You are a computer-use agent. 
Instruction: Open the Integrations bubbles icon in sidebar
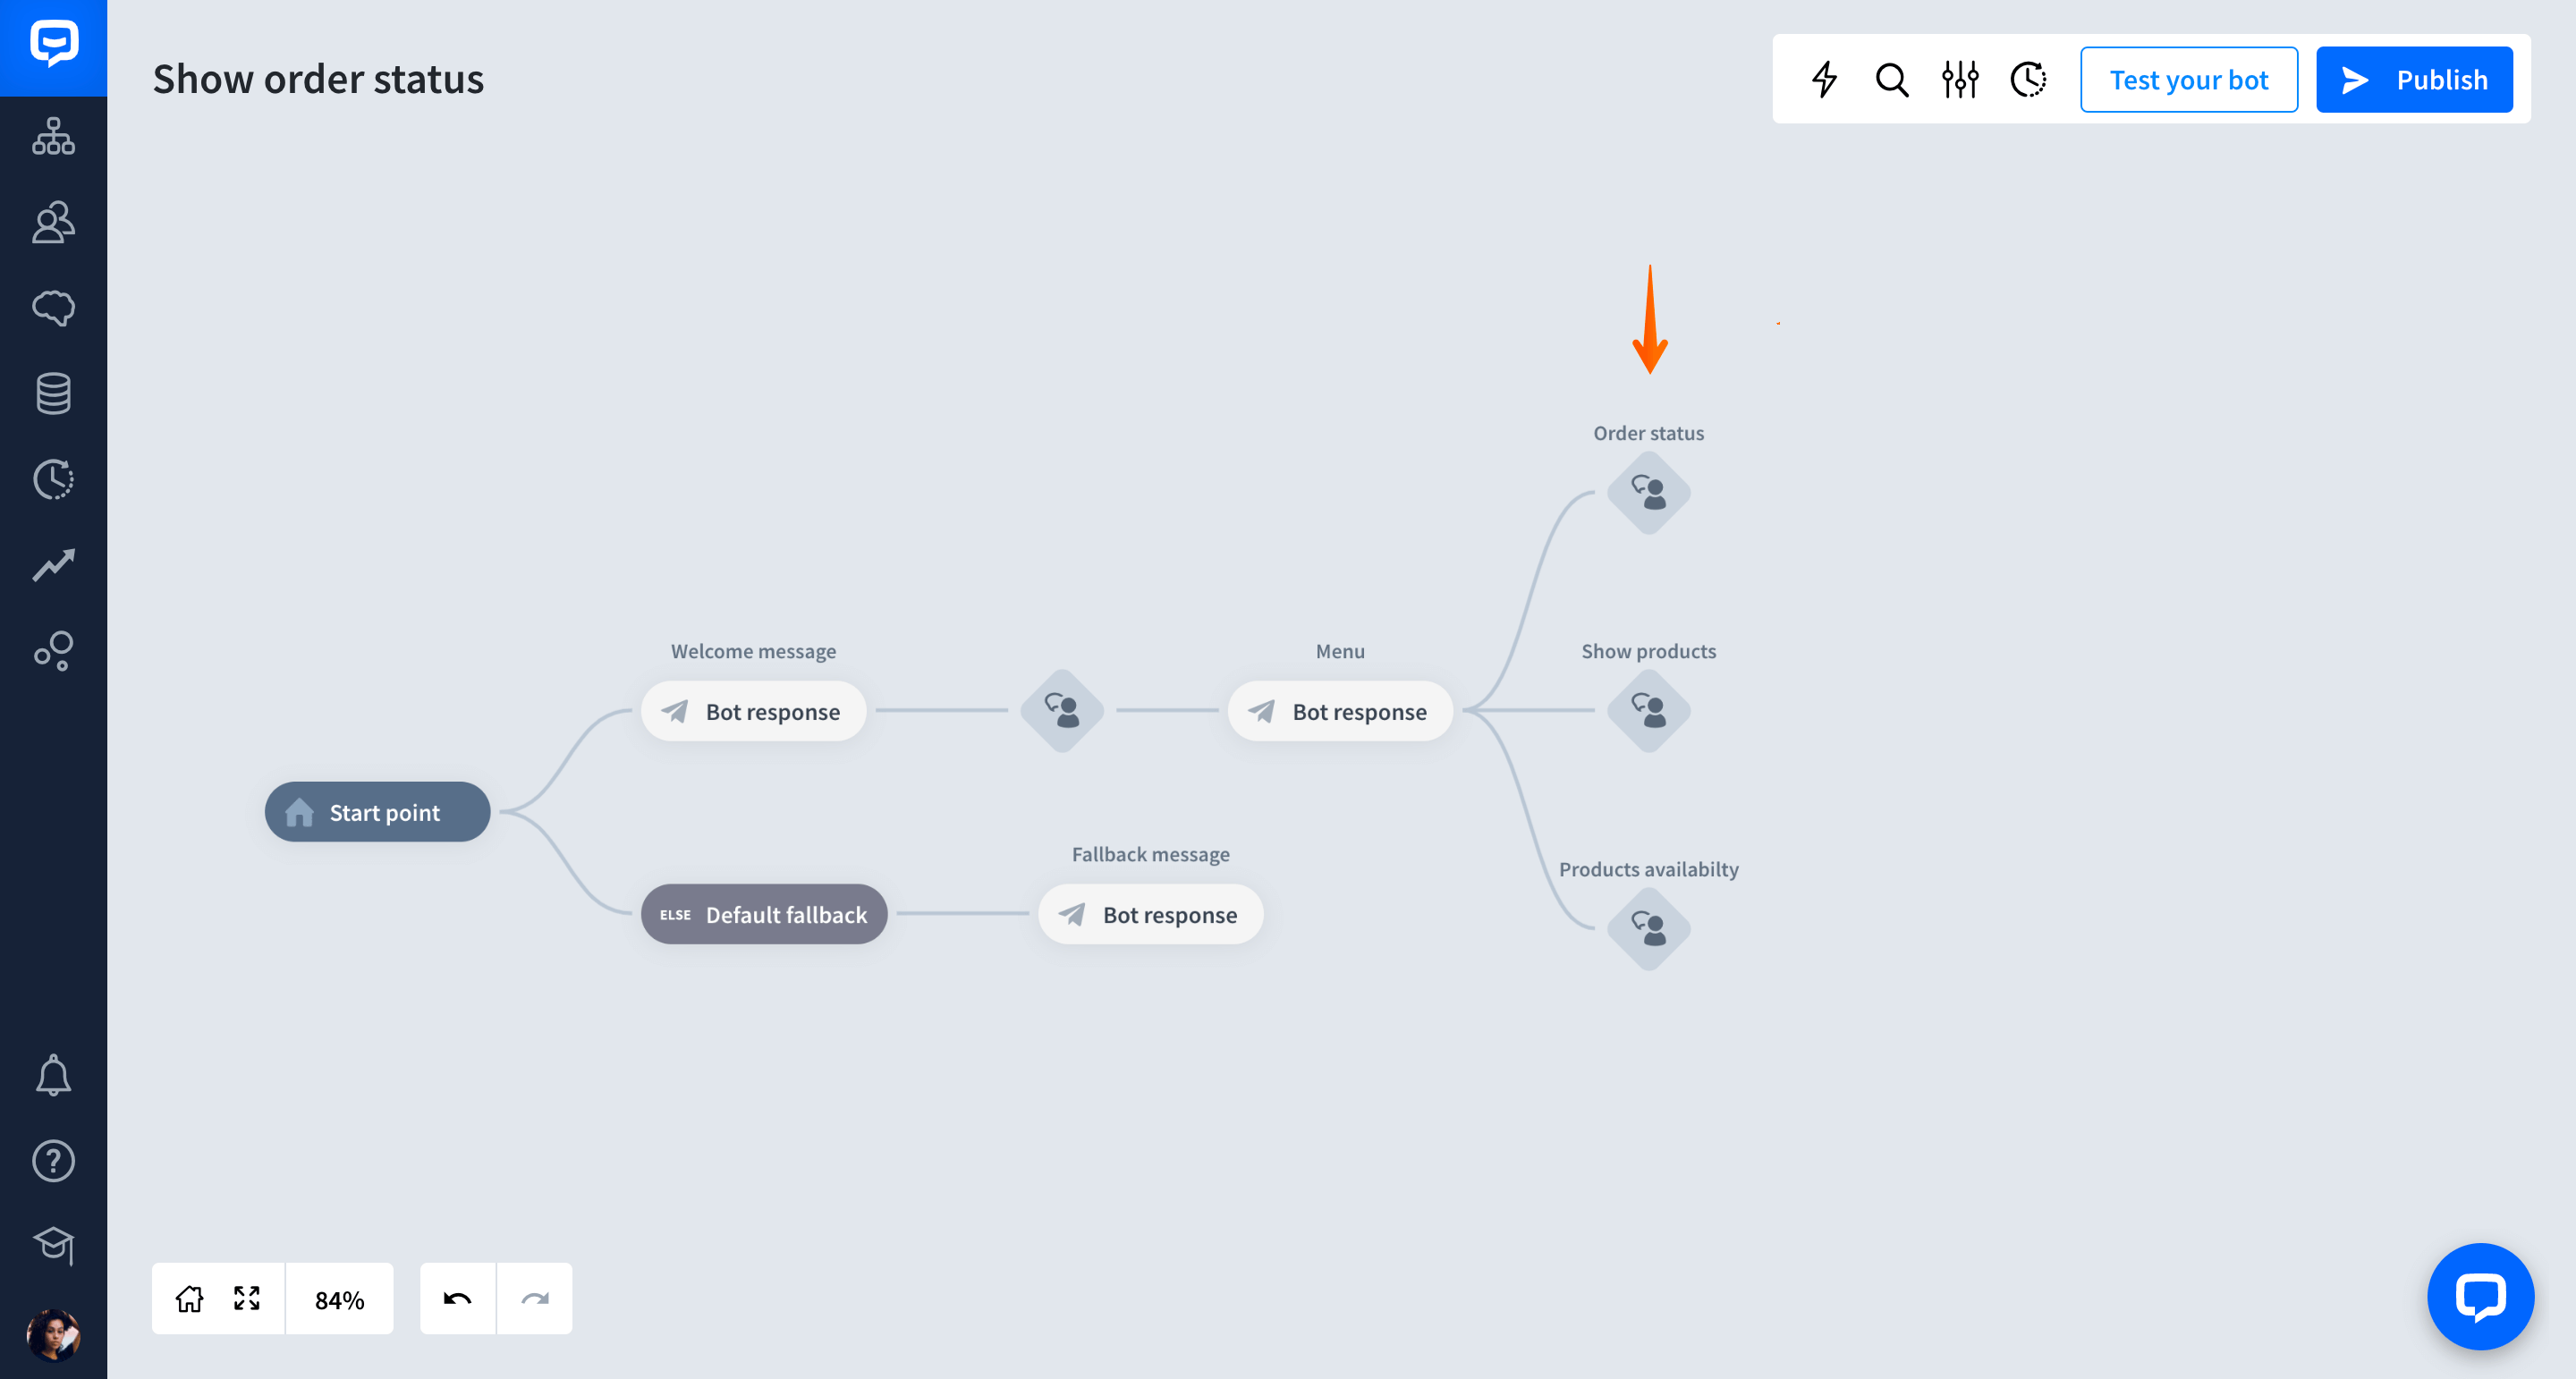53,651
